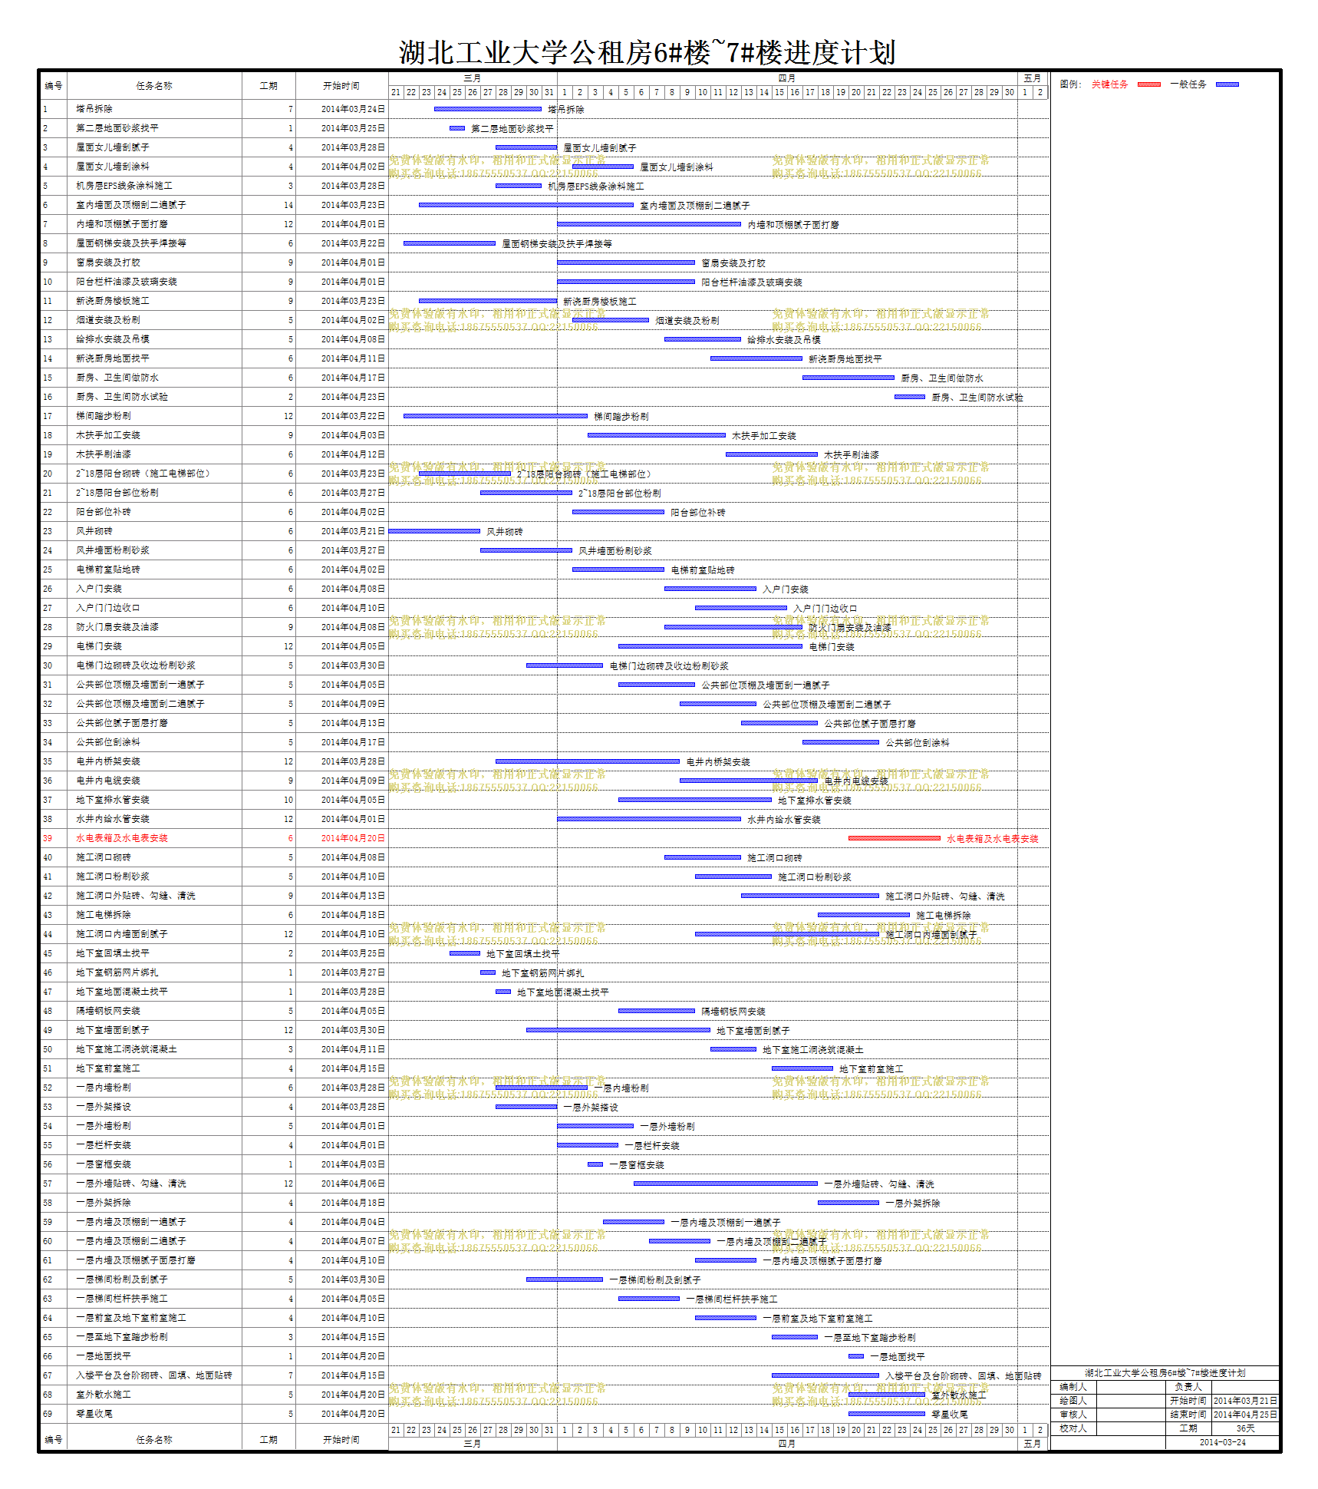
Task: Select the blue Gantt bar for 塔吊拆除
Action: 488,109
